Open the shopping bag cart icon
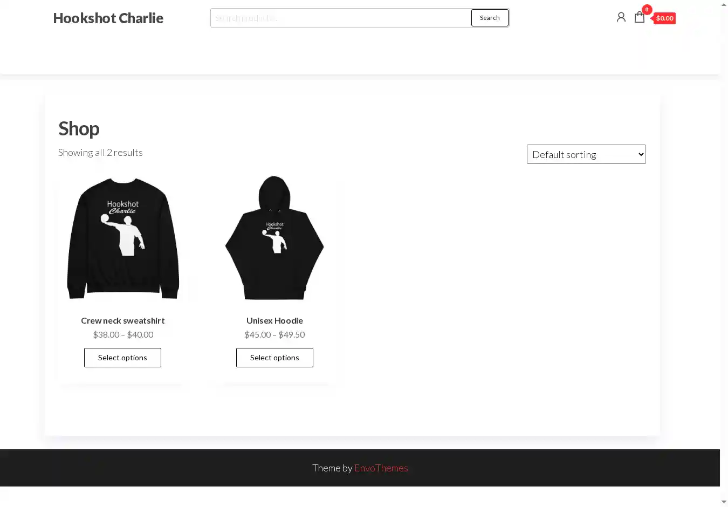This screenshot has width=728, height=507. coord(640,17)
